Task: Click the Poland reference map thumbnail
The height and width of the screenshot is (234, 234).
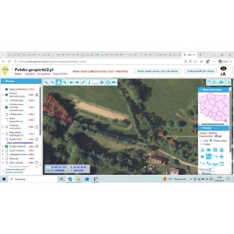Action: [214, 108]
